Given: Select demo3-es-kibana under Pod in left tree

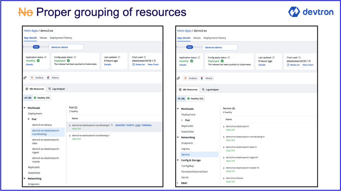Looking at the screenshot, I should [x=42, y=125].
